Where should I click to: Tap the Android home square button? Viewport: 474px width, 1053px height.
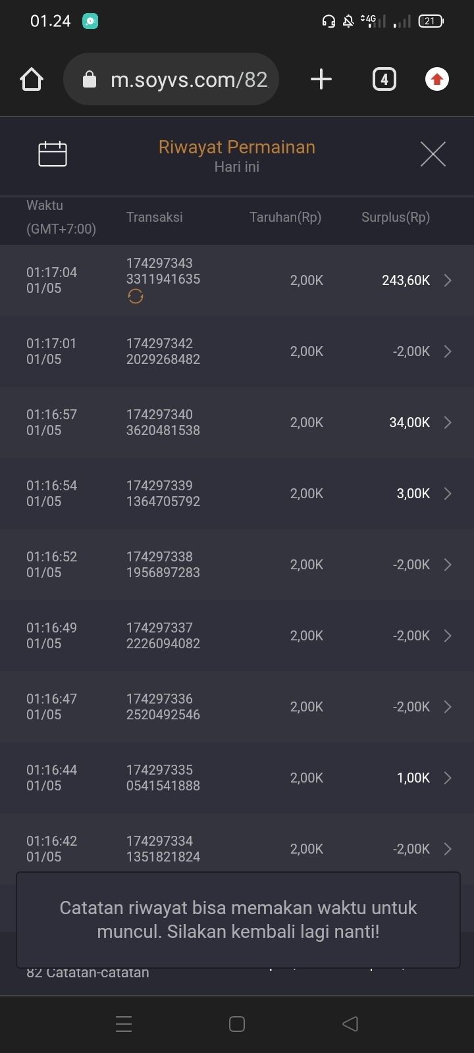pos(237,1024)
